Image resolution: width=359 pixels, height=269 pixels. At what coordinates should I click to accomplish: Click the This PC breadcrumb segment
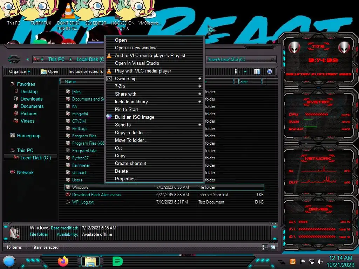tap(56, 60)
